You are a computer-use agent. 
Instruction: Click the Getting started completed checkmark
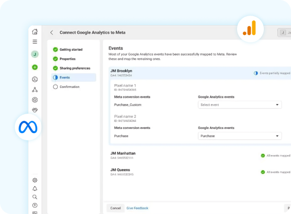[x=55, y=49]
